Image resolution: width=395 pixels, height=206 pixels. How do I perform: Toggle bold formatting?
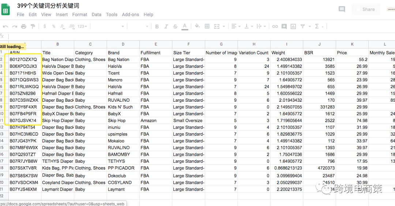coord(157,26)
